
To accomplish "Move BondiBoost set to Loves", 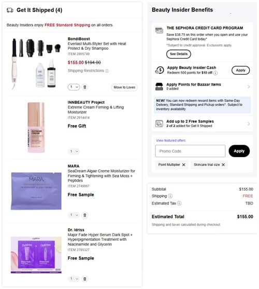I will [x=124, y=87].
